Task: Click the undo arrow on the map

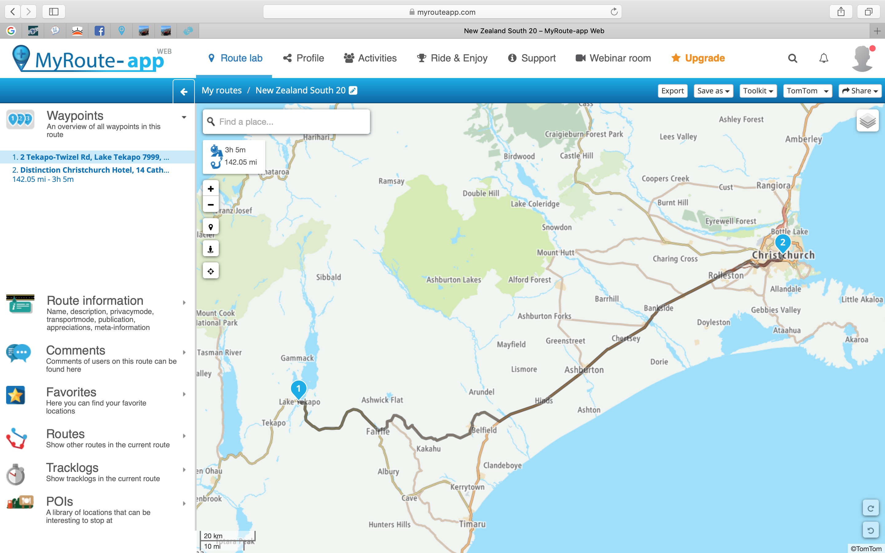Action: (x=871, y=530)
